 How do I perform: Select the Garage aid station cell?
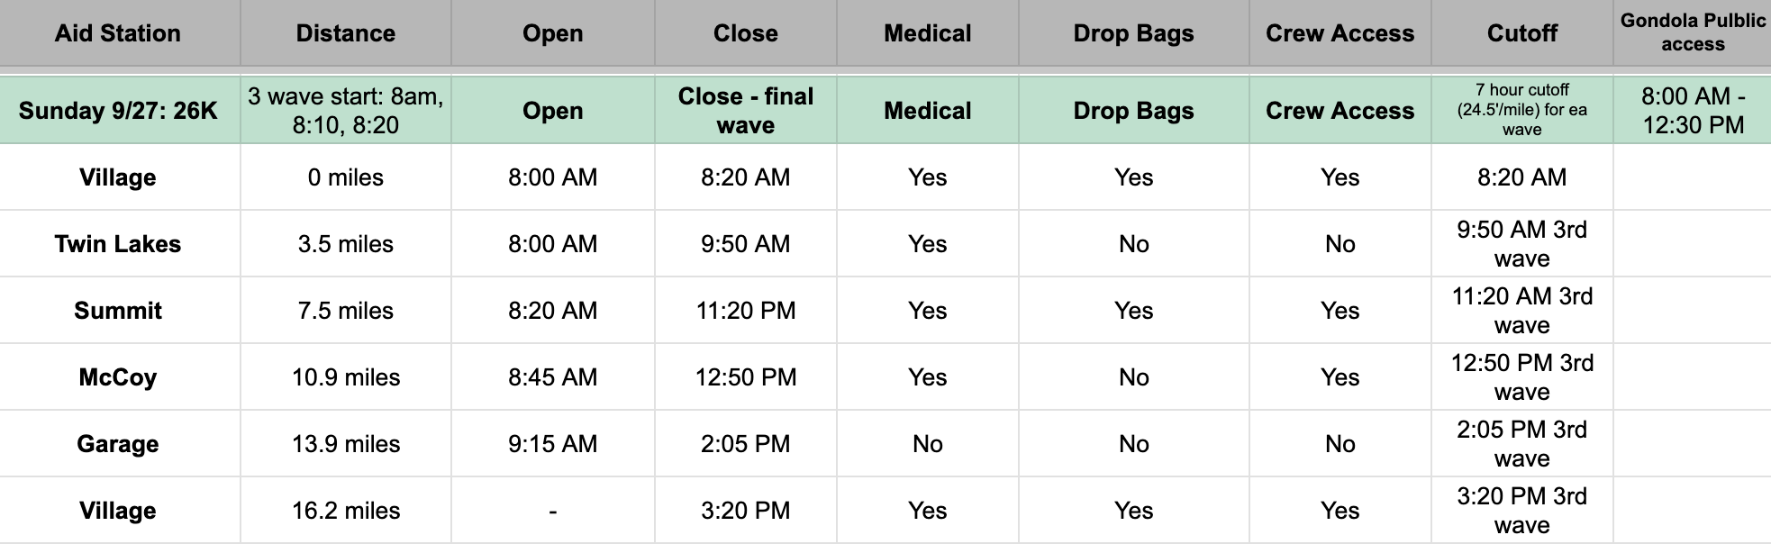[x=118, y=444]
